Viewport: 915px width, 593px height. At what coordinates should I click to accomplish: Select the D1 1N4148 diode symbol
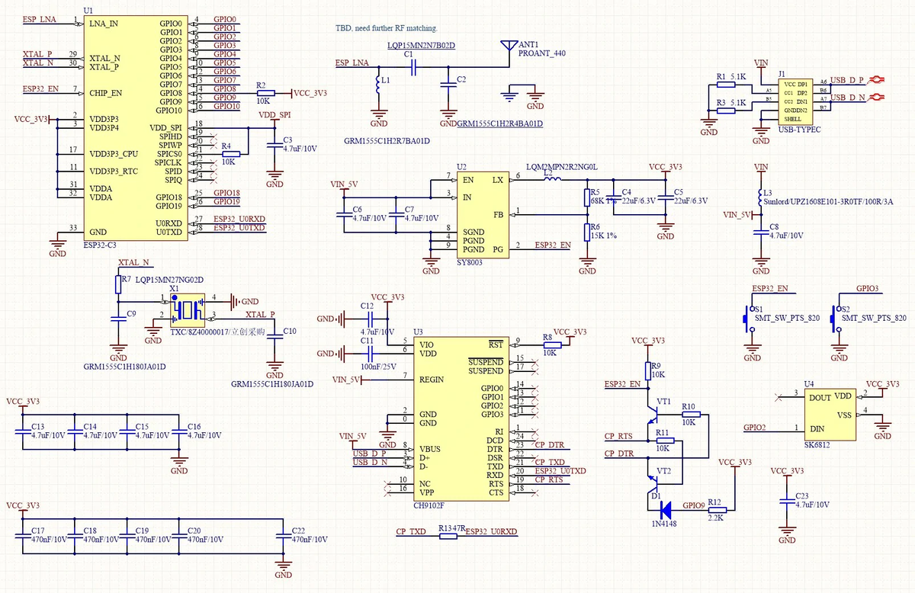(x=665, y=507)
